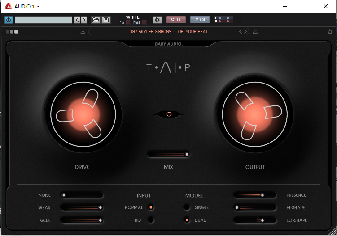The height and width of the screenshot is (236, 337).
Task: Select next TAIP preset chevron
Action: 245,32
